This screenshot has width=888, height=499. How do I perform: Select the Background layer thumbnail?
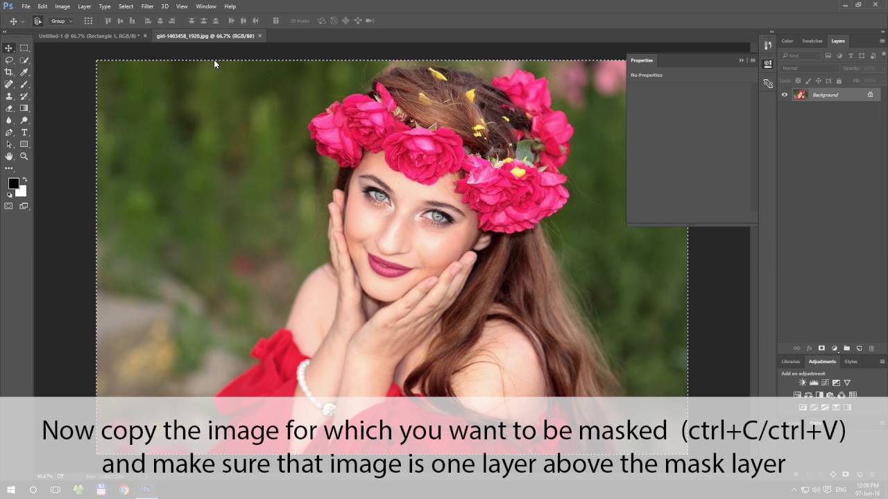click(x=800, y=95)
